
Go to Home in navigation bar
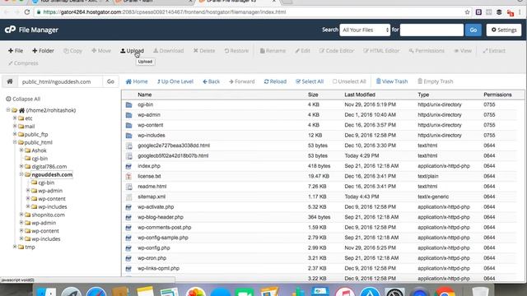[x=137, y=81]
